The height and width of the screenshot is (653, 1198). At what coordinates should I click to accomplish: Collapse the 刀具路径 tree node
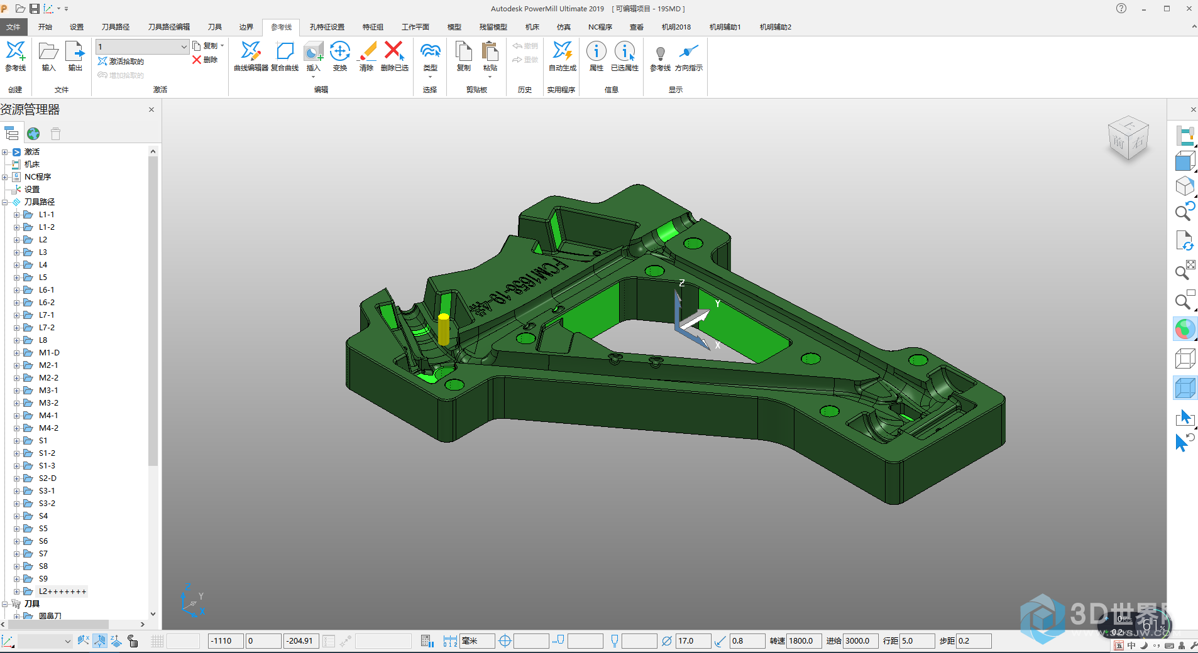tap(5, 202)
